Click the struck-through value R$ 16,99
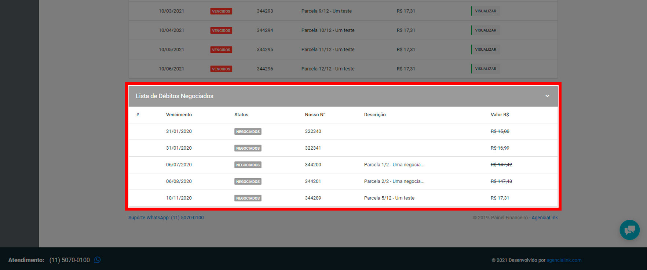Image resolution: width=647 pixels, height=270 pixels. coord(500,148)
